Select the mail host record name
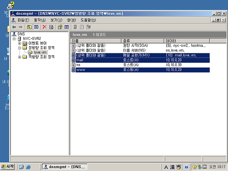This screenshot has width=228, height=171. (x=80, y=60)
